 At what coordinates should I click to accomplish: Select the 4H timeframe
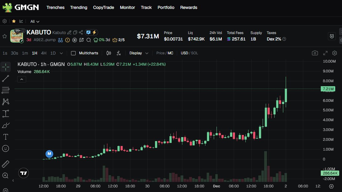pyautogui.click(x=44, y=53)
